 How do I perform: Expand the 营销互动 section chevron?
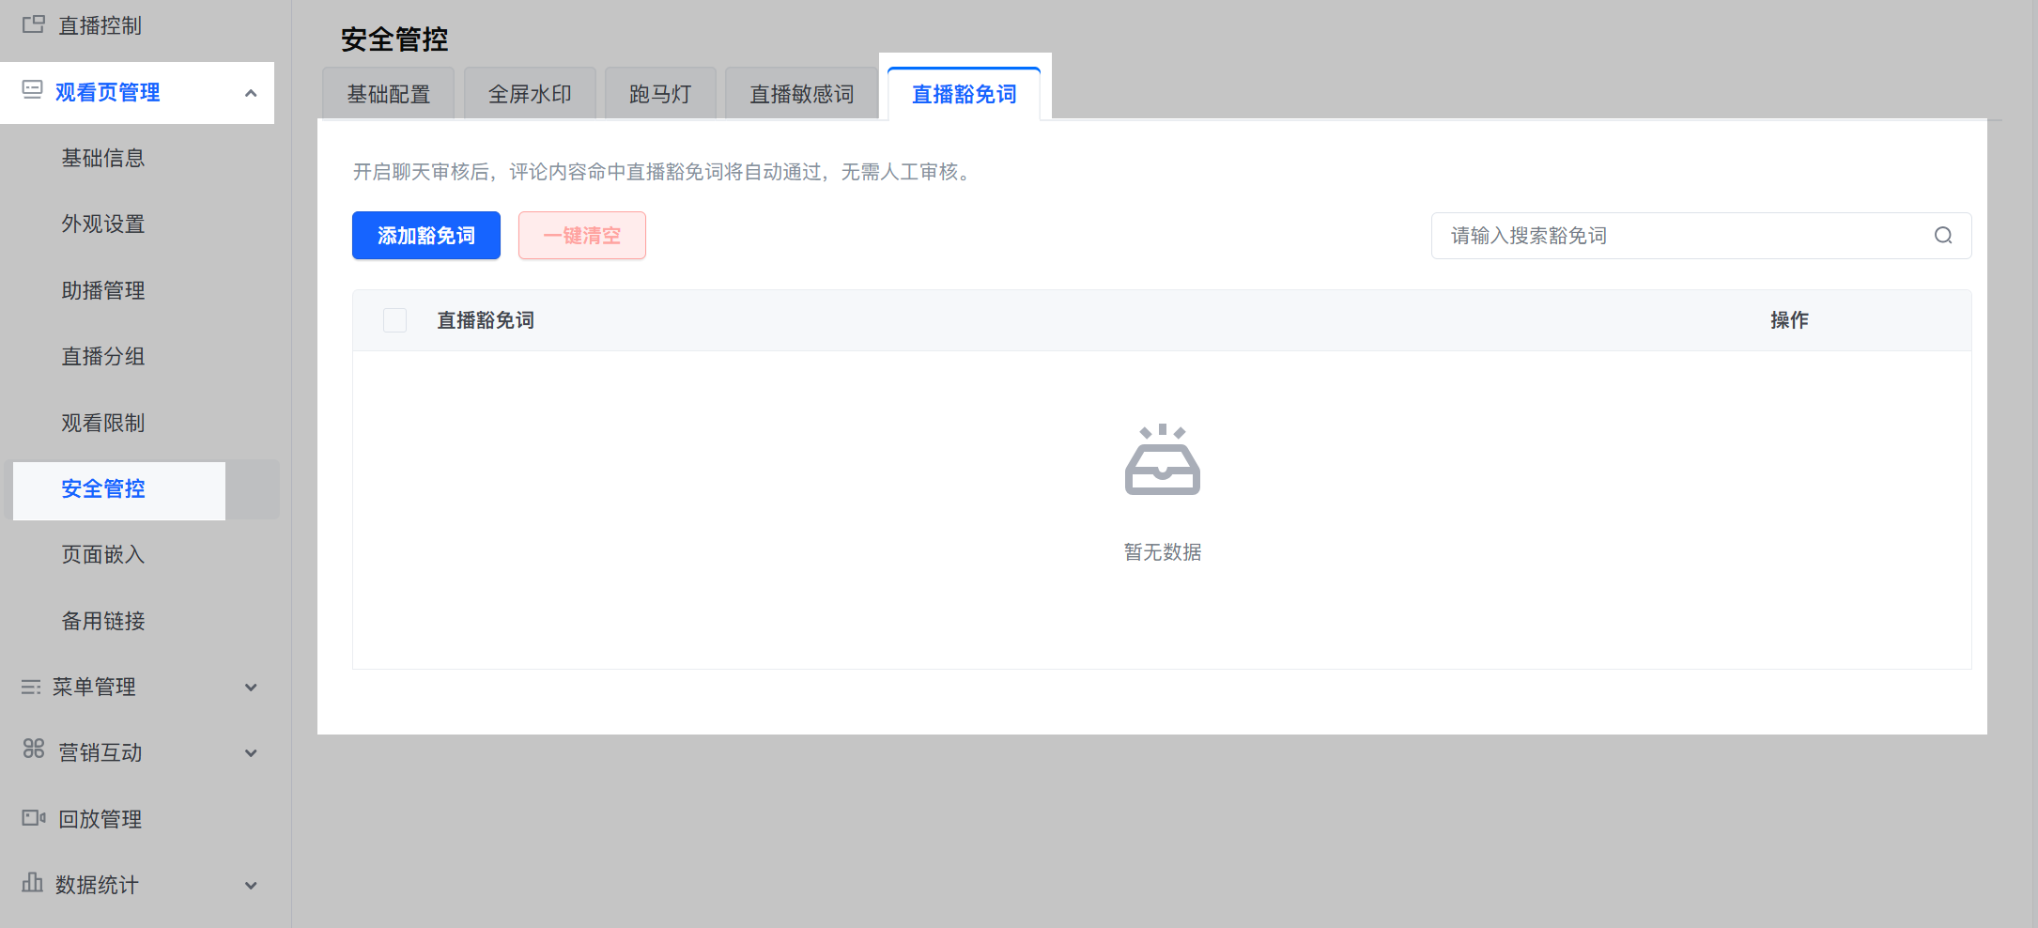tap(251, 753)
